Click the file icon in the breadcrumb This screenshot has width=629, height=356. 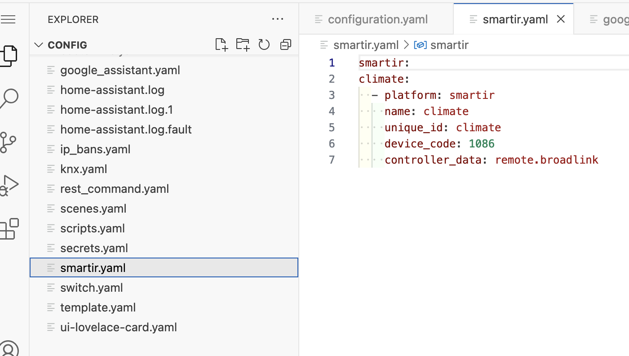click(324, 45)
